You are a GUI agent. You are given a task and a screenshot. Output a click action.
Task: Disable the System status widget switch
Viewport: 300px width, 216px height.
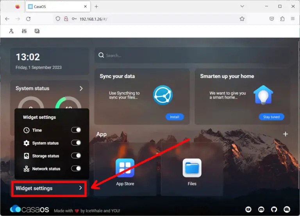76,143
